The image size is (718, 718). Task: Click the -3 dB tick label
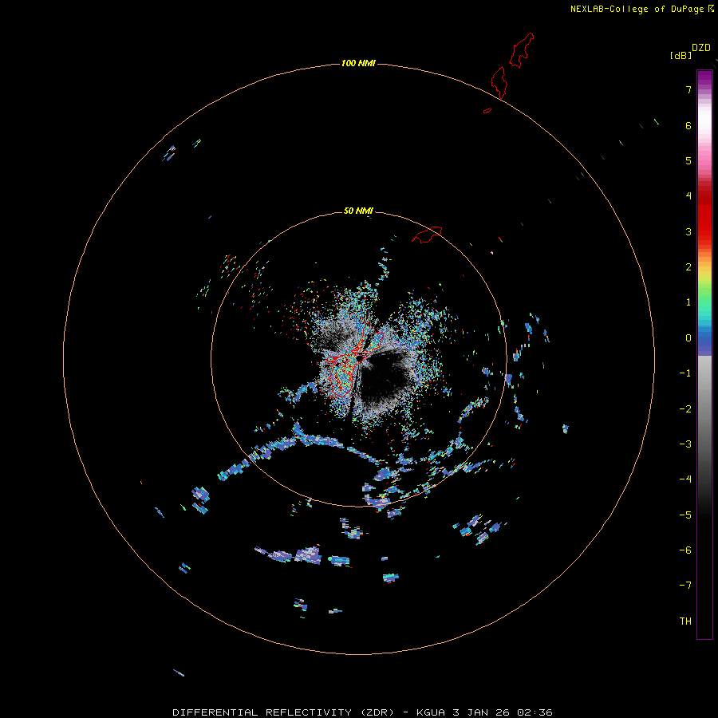[685, 444]
